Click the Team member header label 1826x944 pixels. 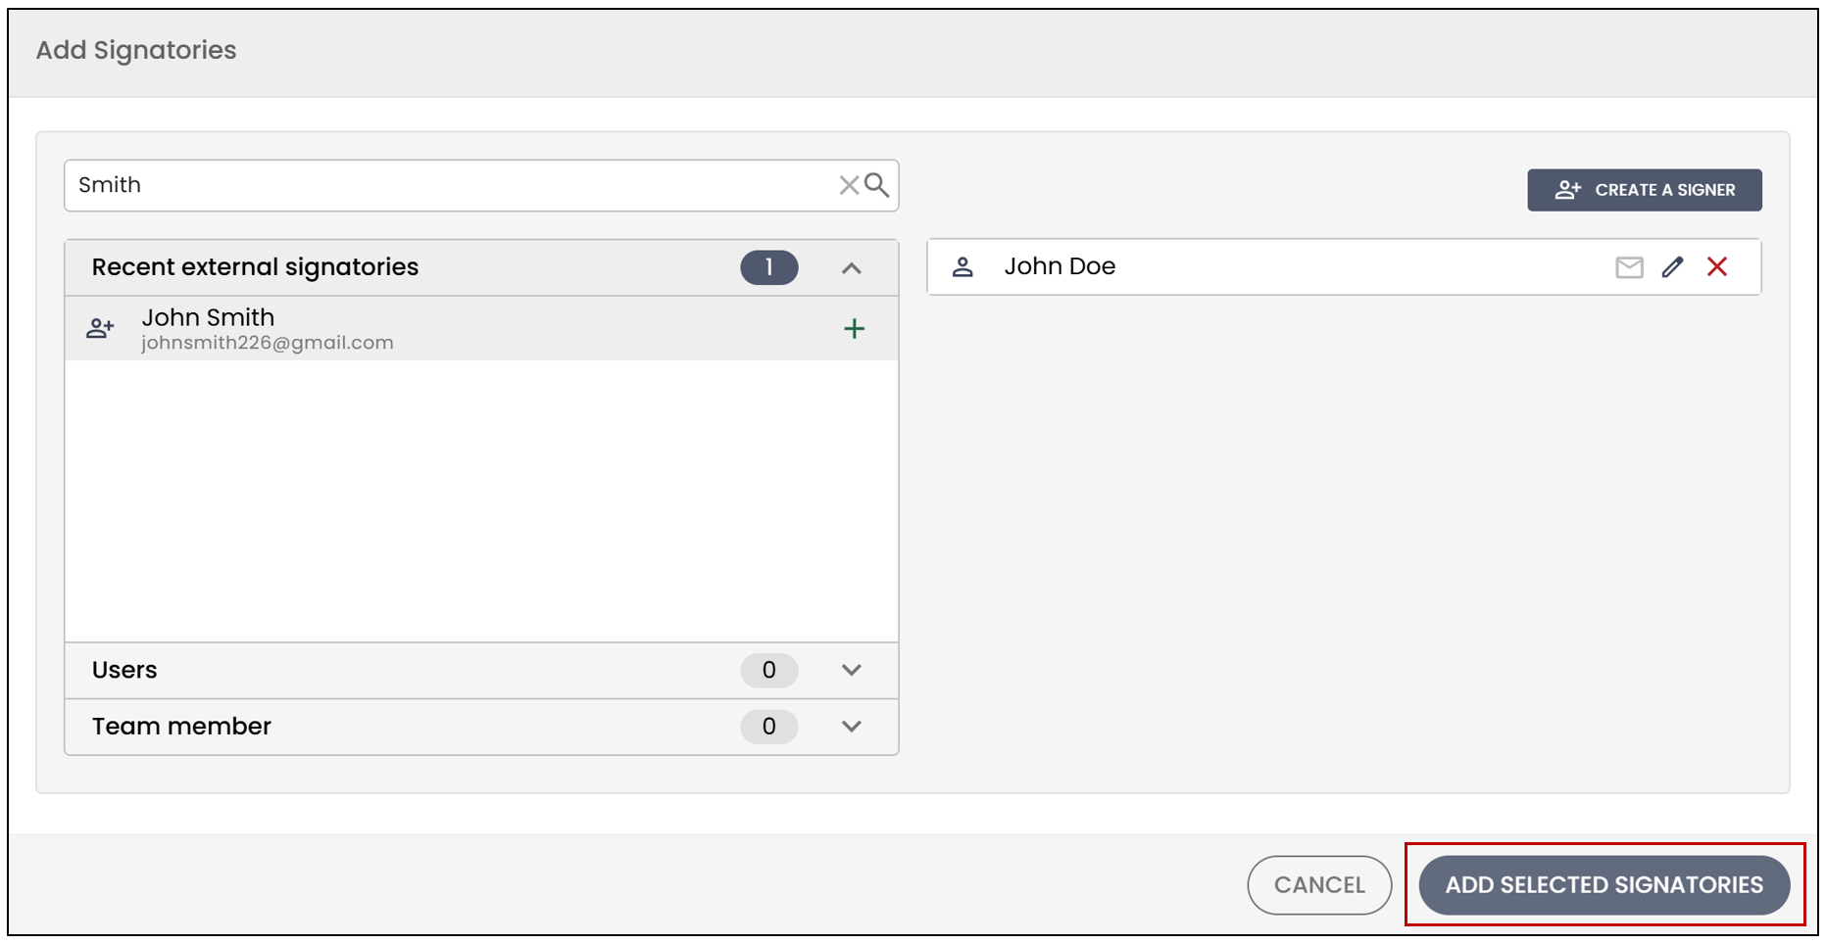point(181,727)
